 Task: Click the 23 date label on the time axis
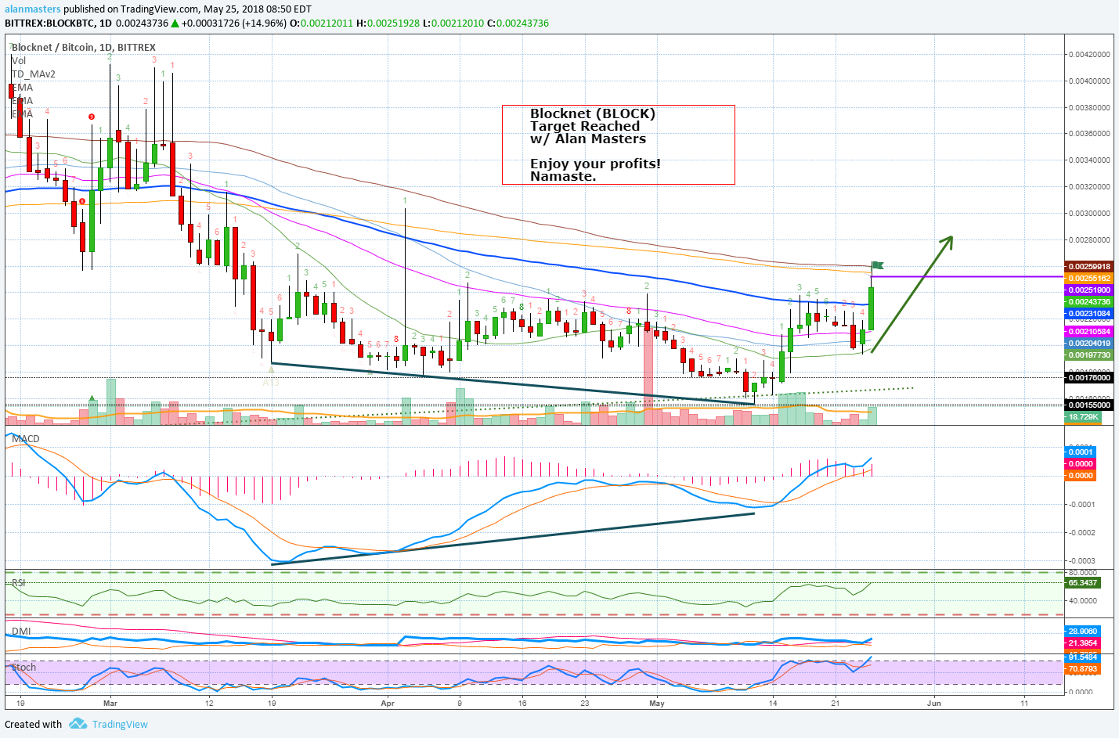point(584,703)
